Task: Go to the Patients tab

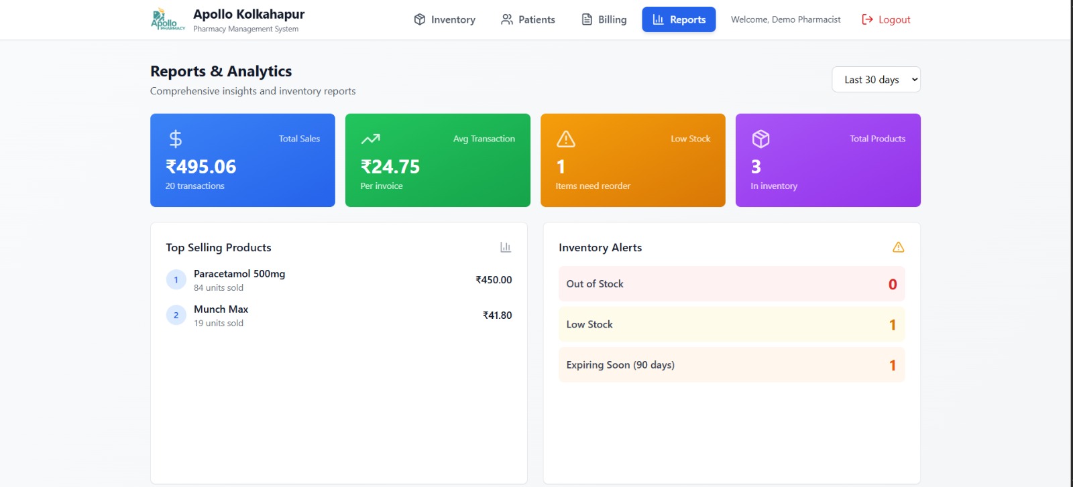Action: tap(528, 19)
